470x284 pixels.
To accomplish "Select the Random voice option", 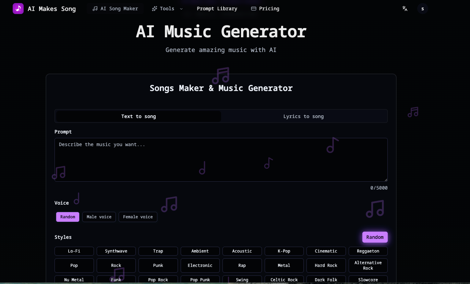I will pos(68,217).
